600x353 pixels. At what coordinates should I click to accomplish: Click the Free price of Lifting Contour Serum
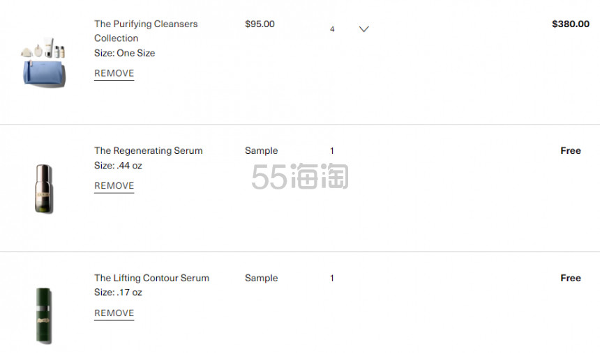(570, 278)
